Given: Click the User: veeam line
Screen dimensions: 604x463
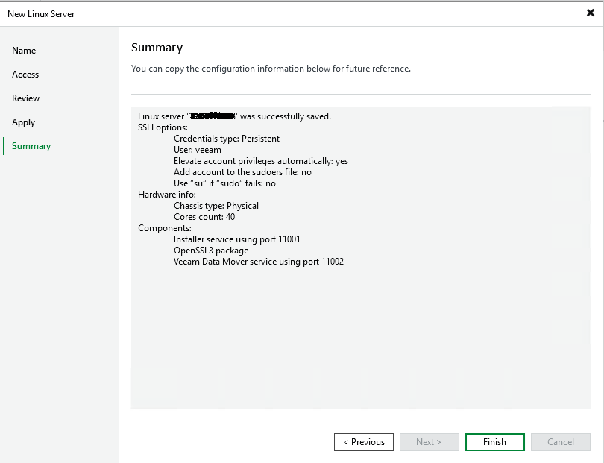Looking at the screenshot, I should [198, 150].
